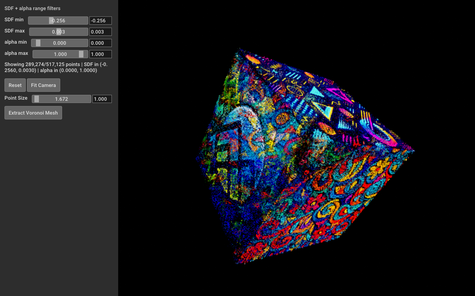Click the Fit Camera button
Screen dimensions: 475x296
click(43, 85)
